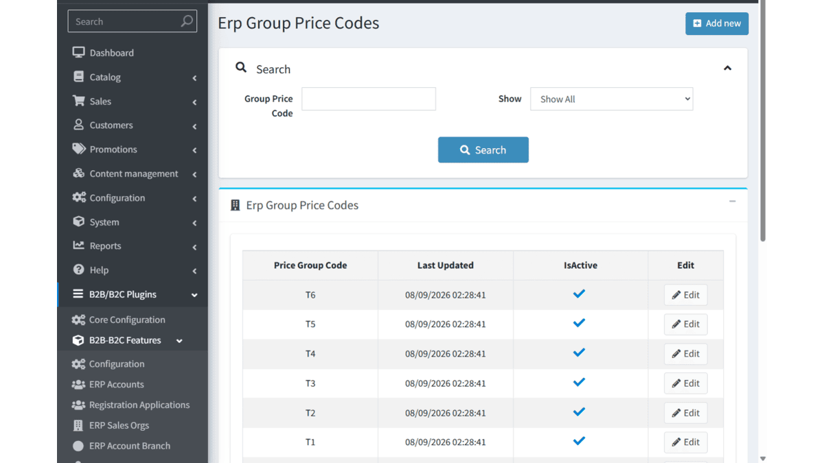The height and width of the screenshot is (463, 824).
Task: Click the Reports chart icon
Action: coord(78,246)
